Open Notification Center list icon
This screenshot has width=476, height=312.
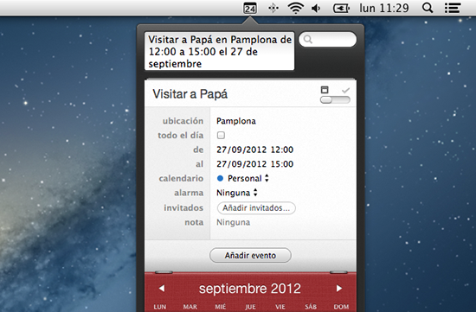[x=453, y=8]
